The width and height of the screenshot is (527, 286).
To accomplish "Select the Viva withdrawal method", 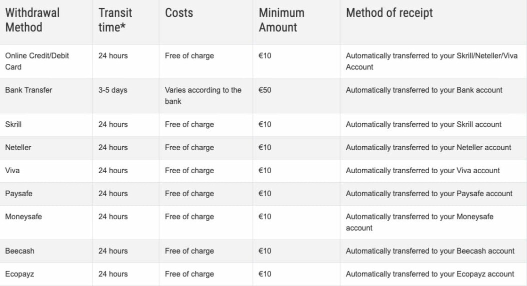I will tap(12, 170).
